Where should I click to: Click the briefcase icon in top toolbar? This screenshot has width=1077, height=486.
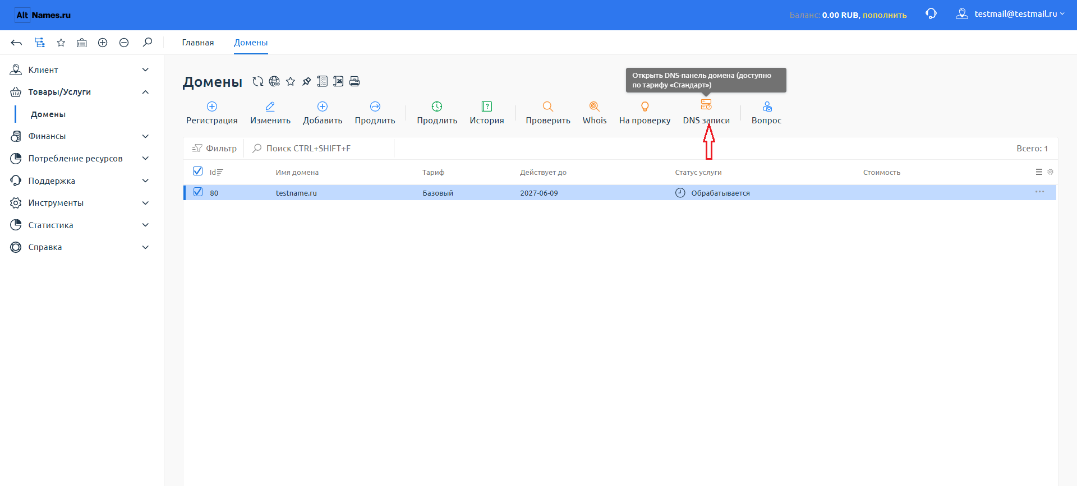(82, 43)
